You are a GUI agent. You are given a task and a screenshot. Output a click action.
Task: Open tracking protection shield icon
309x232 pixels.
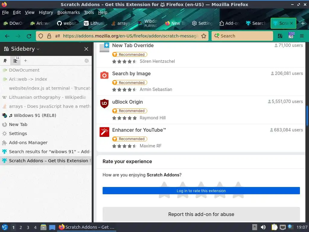pos(41,36)
